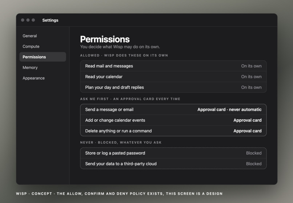Click the 'WISP · CONCEPT' footer caption

119,194
